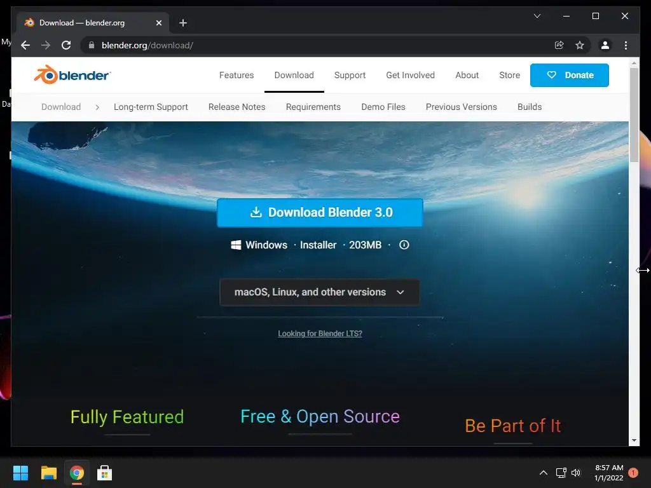Click the vertical scrollbar thumb

[x=634, y=115]
